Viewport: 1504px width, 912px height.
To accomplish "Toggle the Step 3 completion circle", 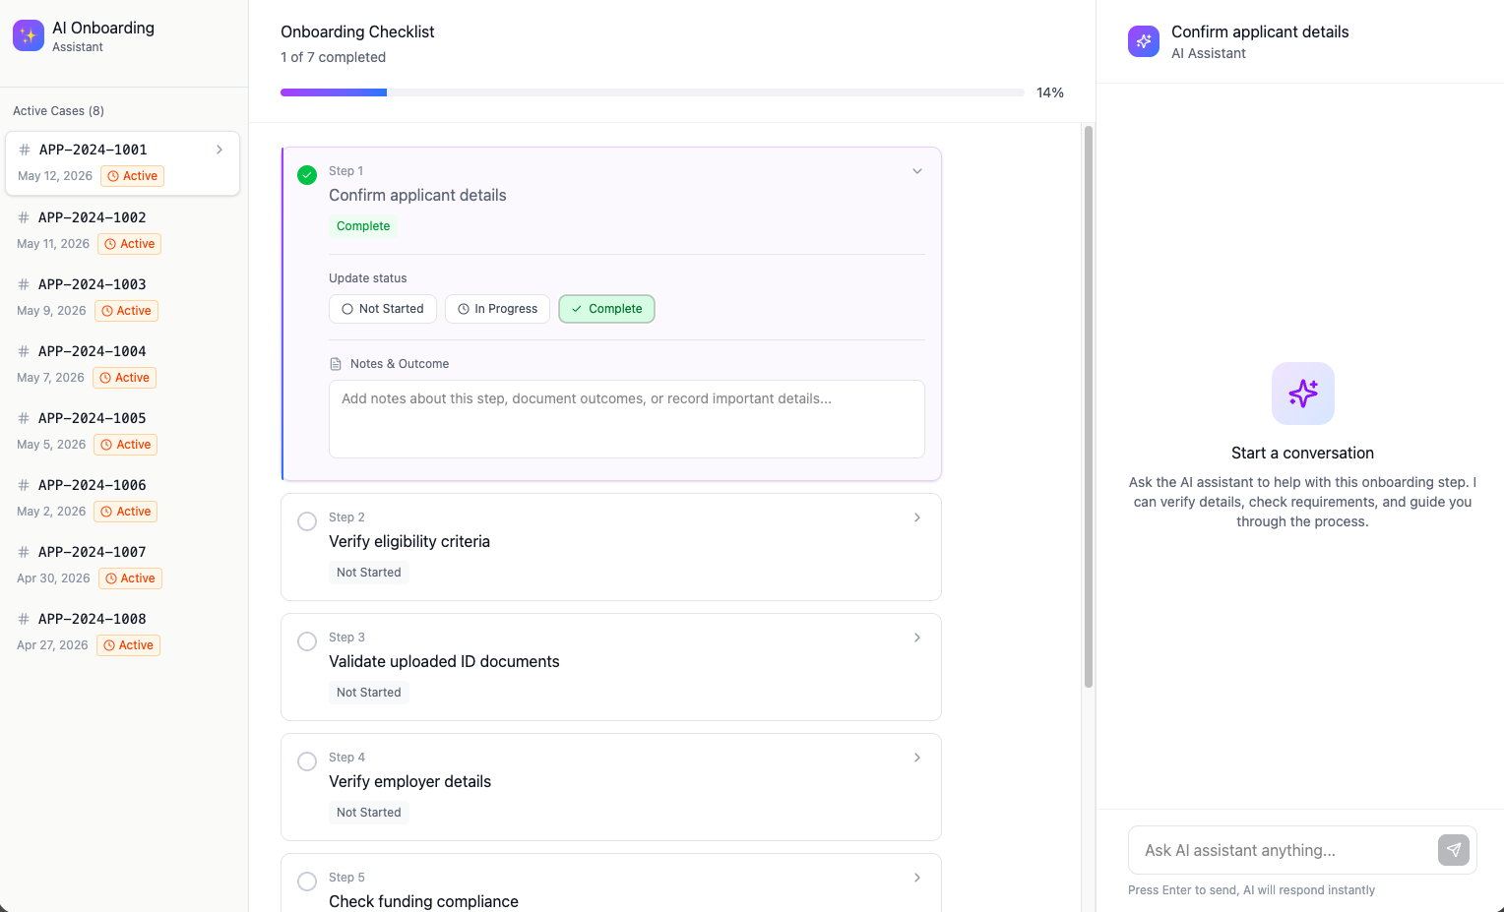I will [307, 641].
